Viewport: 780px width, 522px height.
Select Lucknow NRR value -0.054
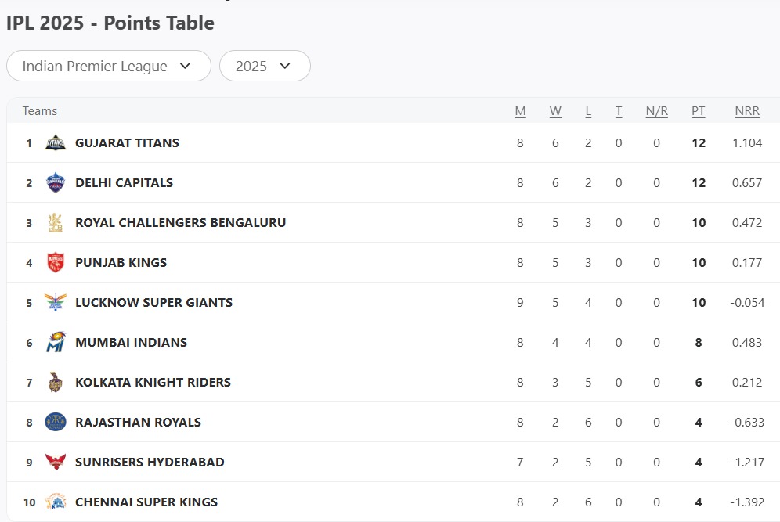(x=747, y=302)
